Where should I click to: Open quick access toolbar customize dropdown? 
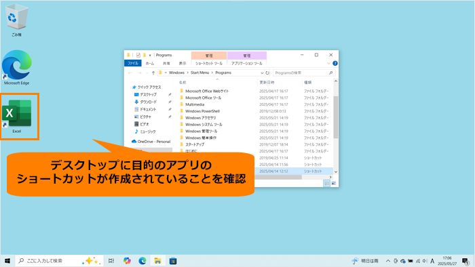click(x=150, y=56)
